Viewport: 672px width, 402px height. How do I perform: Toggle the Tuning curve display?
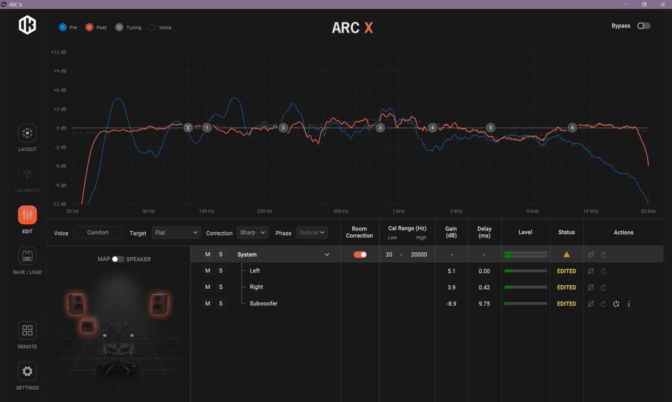click(119, 27)
